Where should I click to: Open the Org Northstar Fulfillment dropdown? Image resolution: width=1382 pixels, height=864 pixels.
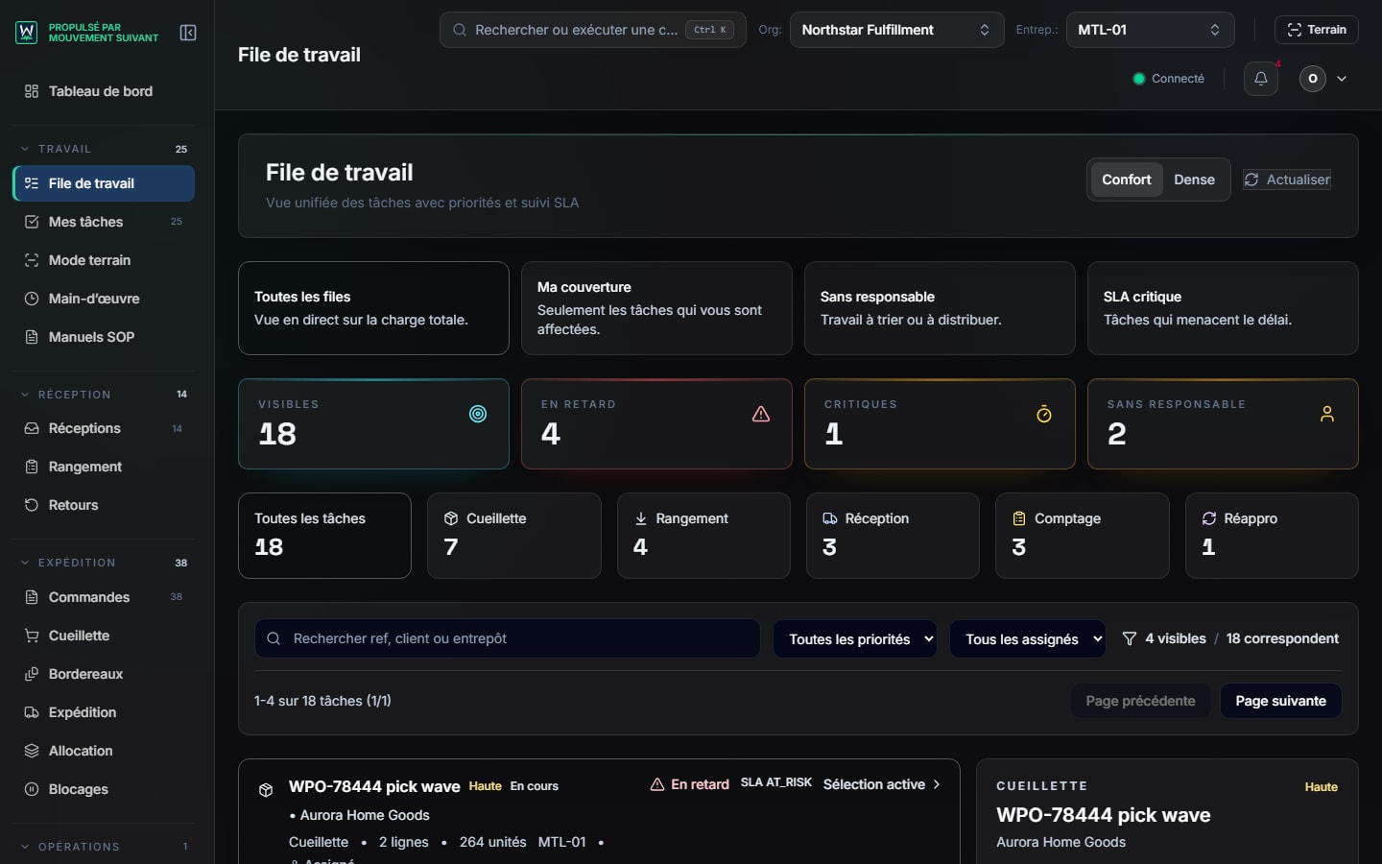(896, 30)
